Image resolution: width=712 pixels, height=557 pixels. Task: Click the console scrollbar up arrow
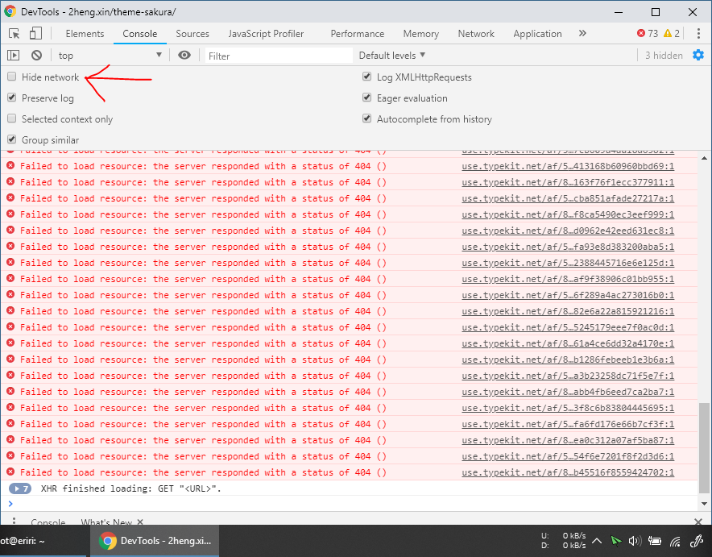pos(704,158)
